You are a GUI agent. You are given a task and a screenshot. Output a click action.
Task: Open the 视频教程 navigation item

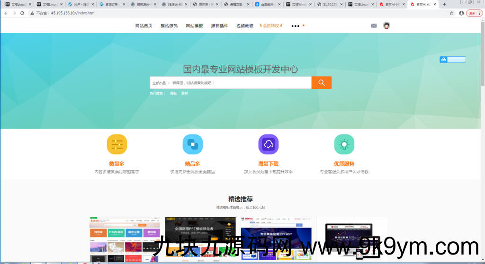pos(245,26)
